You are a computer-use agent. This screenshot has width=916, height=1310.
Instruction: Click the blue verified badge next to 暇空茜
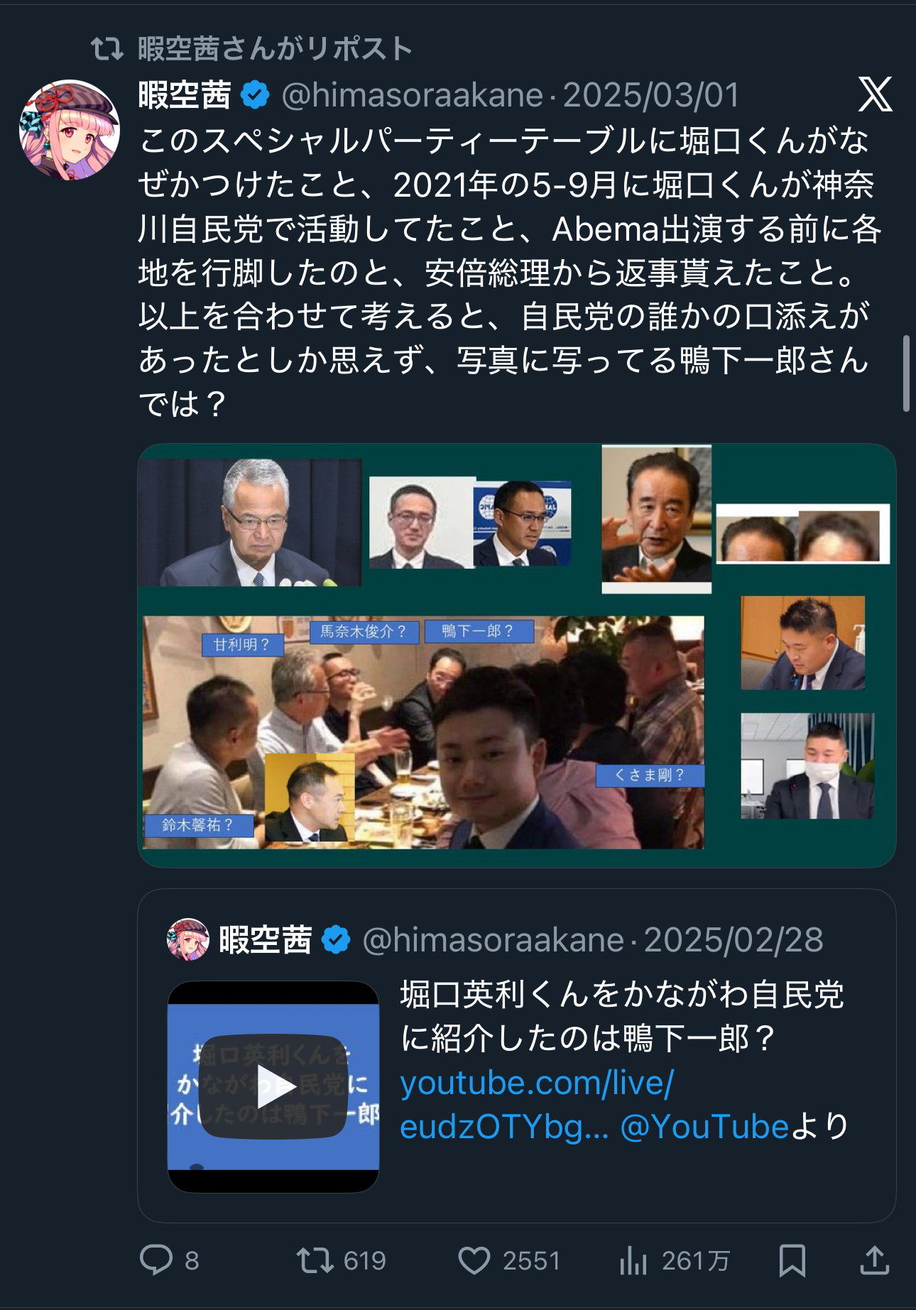pyautogui.click(x=255, y=94)
